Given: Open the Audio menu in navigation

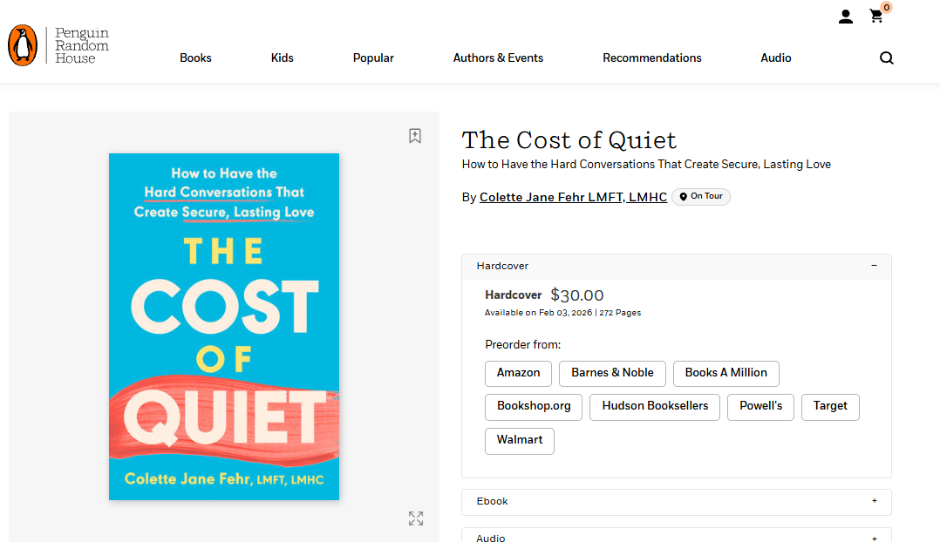Looking at the screenshot, I should pos(776,58).
